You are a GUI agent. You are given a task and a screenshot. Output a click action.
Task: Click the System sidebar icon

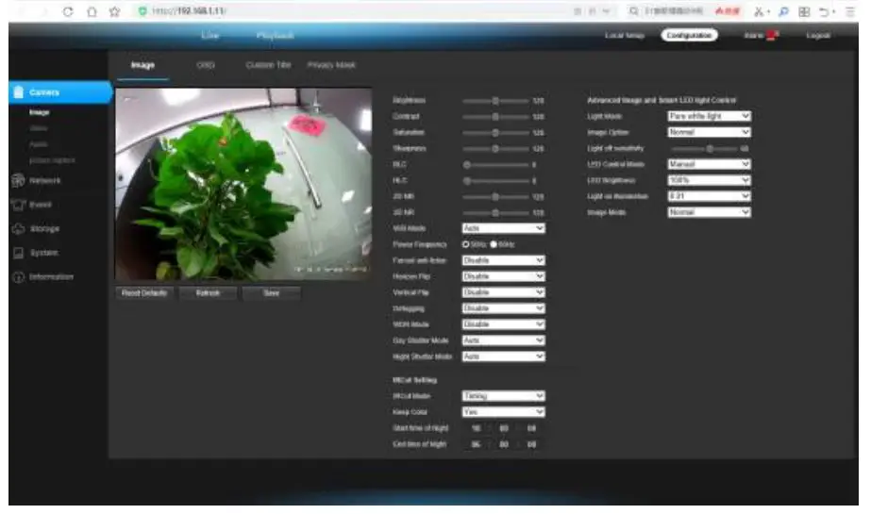click(18, 253)
